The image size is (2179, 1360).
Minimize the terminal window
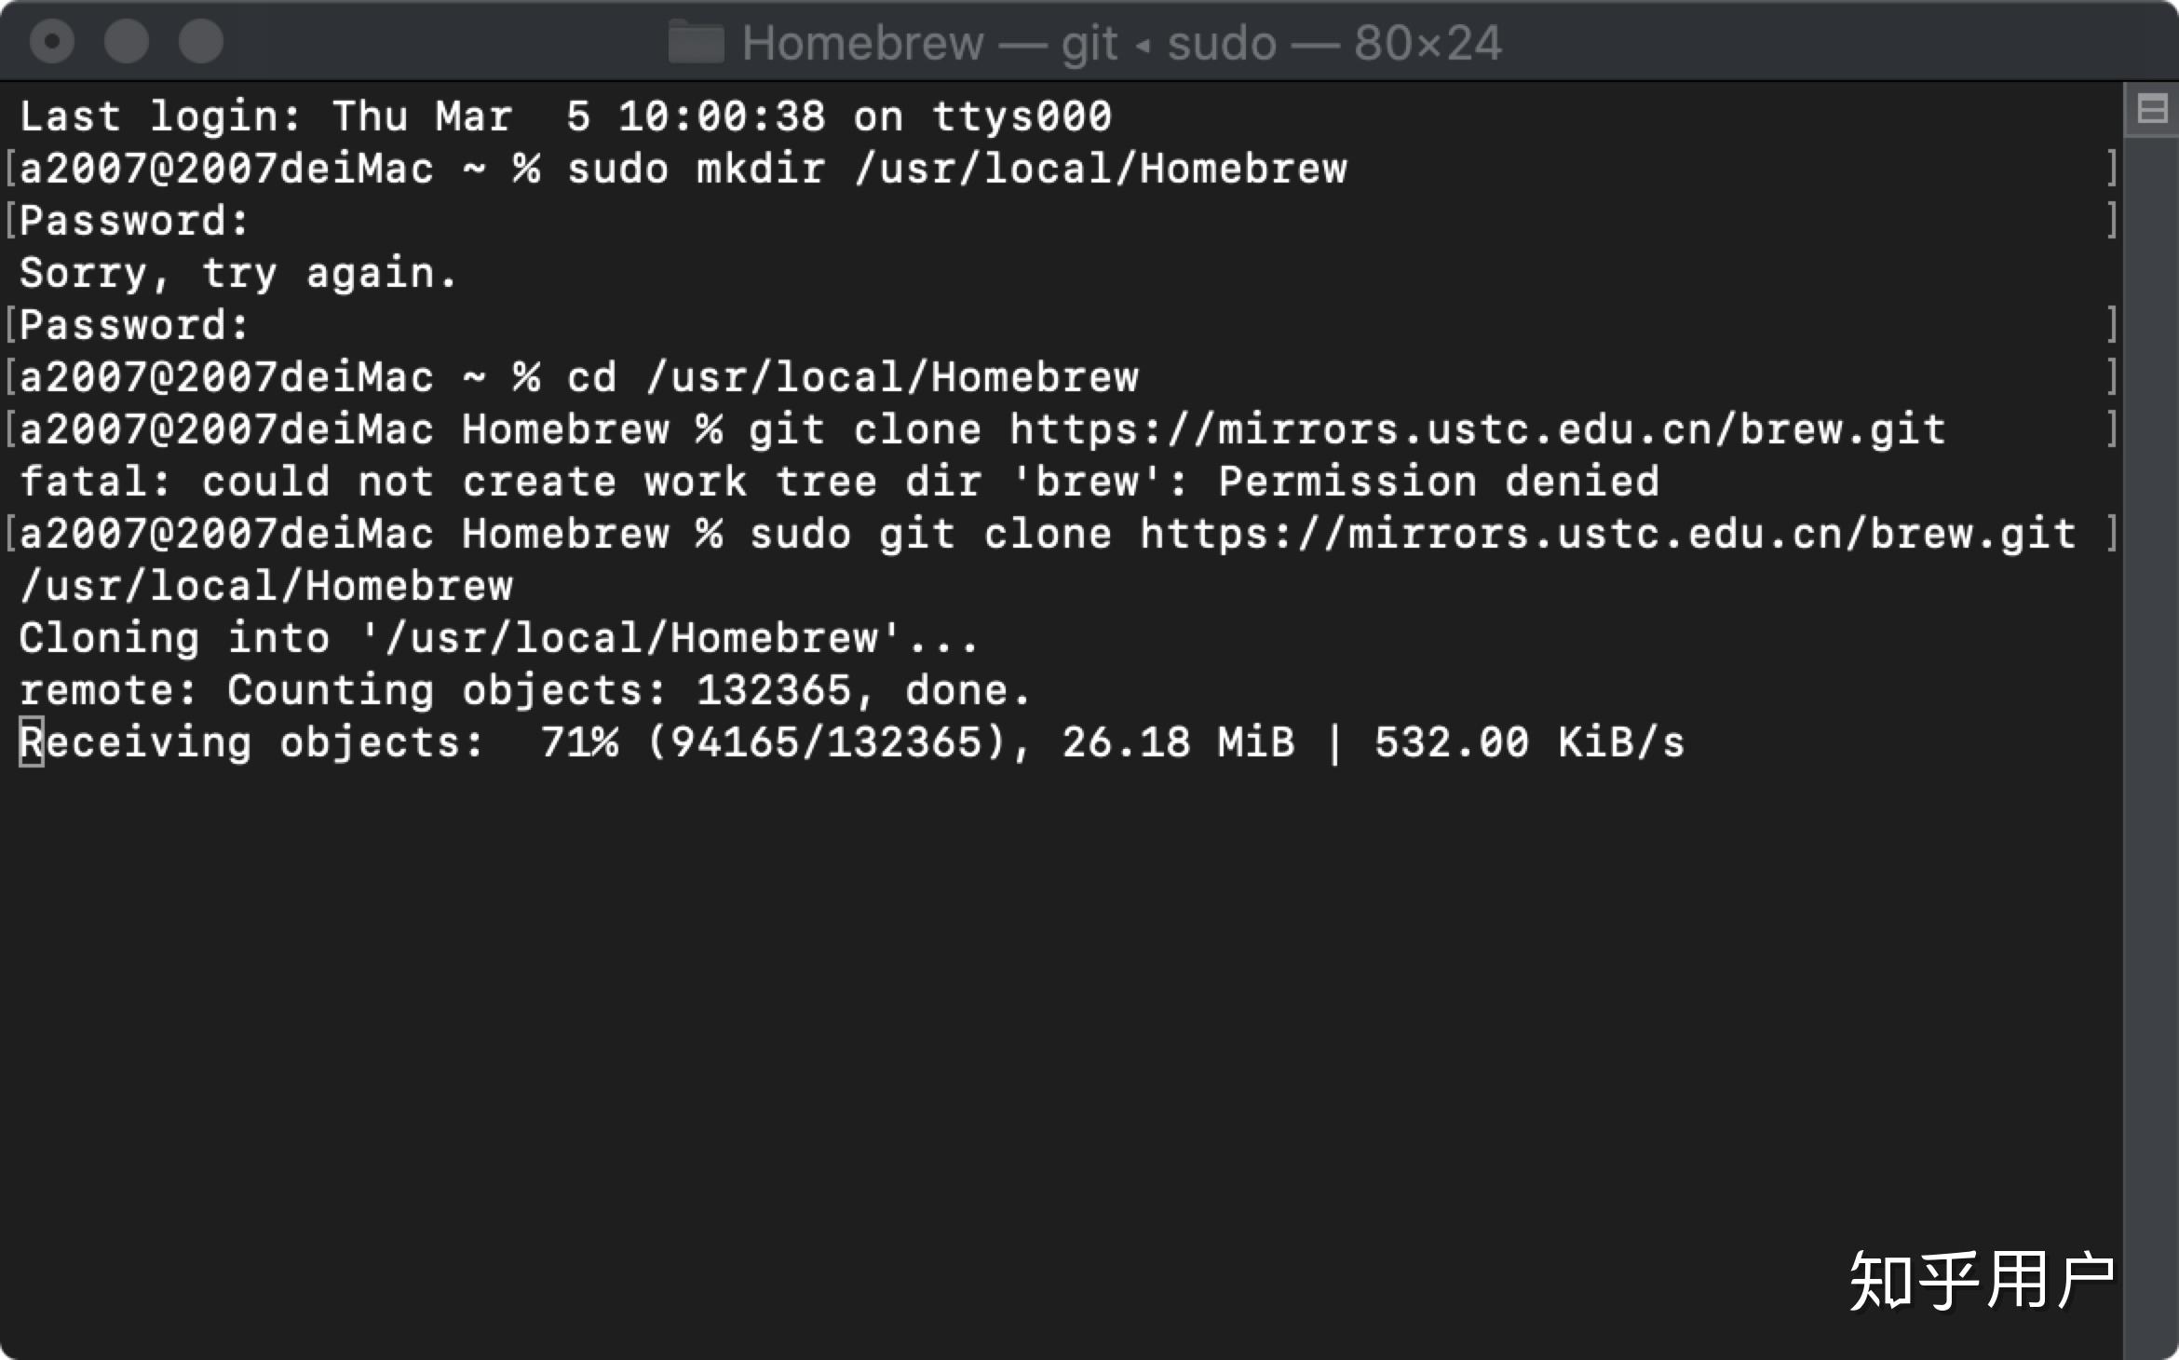(126, 42)
